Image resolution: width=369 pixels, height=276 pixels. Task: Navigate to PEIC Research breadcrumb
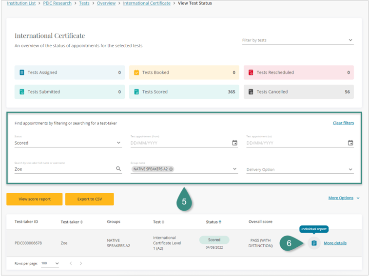point(57,3)
